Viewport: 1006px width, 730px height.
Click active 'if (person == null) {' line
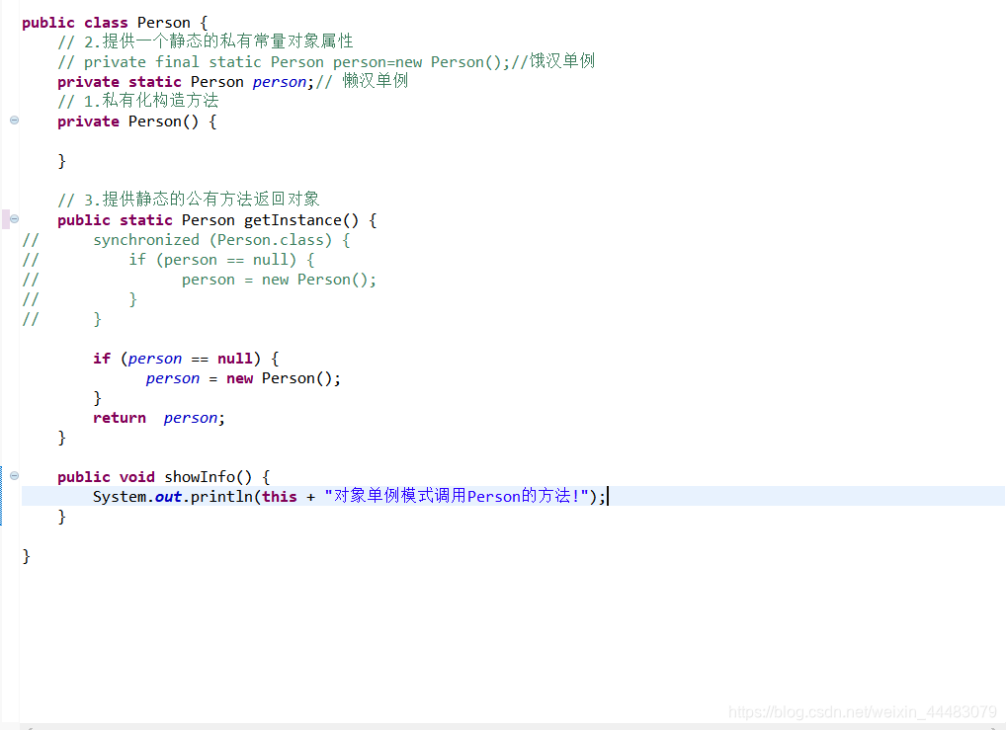coord(186,359)
